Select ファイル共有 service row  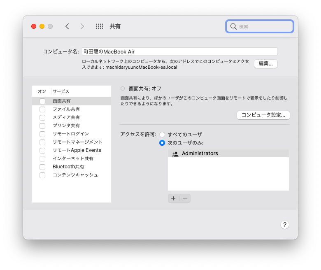[x=72, y=109]
